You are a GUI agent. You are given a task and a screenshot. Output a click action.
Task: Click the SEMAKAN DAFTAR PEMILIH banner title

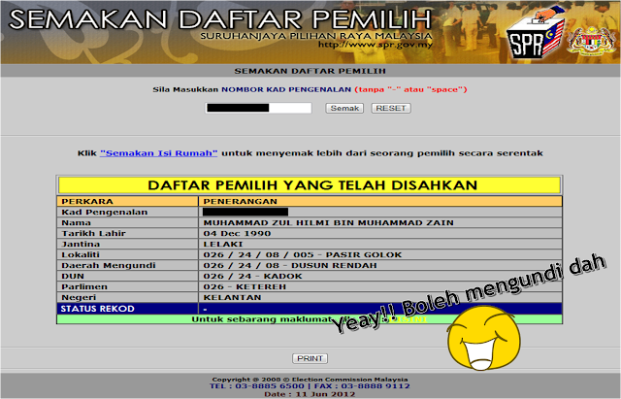pyautogui.click(x=220, y=19)
